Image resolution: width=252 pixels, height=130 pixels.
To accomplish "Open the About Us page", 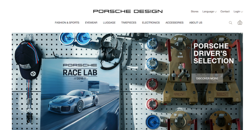I will [x=196, y=23].
